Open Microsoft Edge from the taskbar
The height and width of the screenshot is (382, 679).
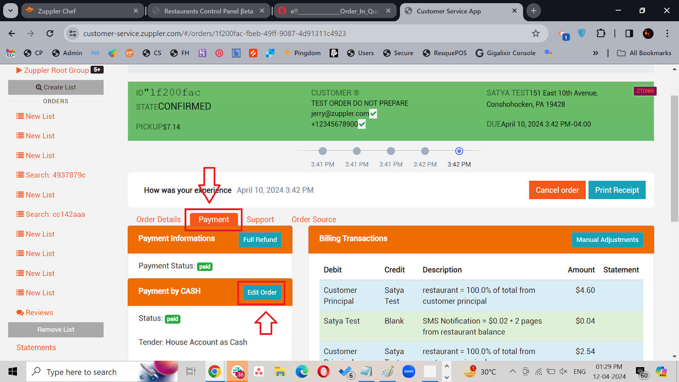(x=302, y=372)
